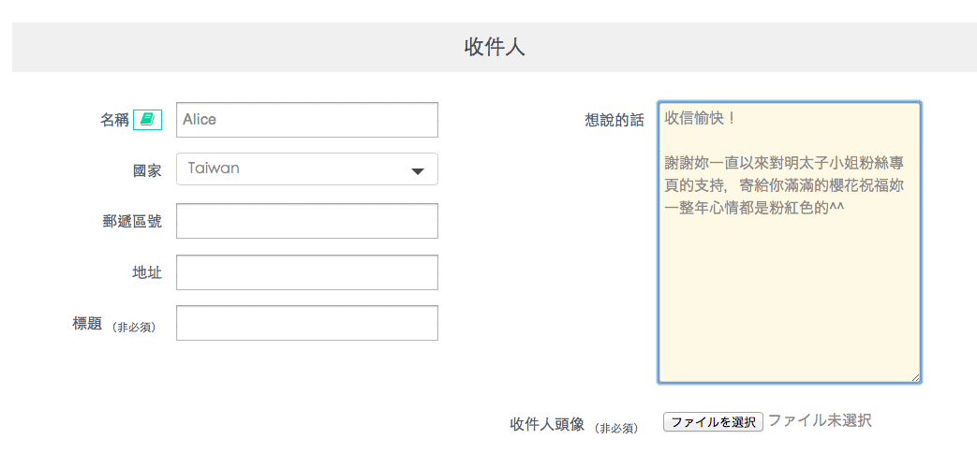Click the 想說的話 label
The image size is (977, 469).
614,120
